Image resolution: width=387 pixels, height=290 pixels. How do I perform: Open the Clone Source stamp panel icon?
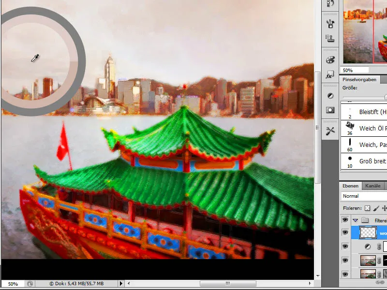330,38
